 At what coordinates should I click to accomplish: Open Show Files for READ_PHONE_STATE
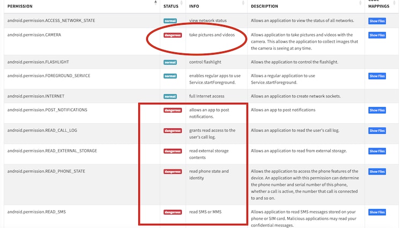tap(377, 171)
